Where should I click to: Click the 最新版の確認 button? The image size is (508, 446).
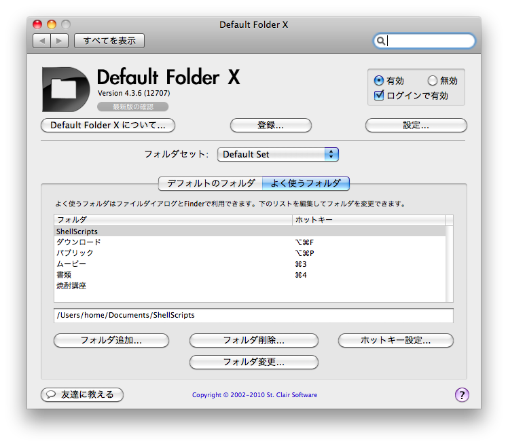[133, 107]
